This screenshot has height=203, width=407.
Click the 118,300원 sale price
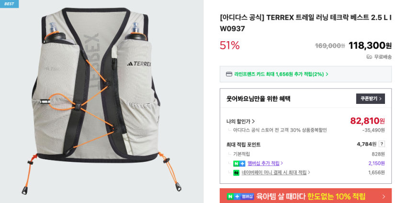370,45
